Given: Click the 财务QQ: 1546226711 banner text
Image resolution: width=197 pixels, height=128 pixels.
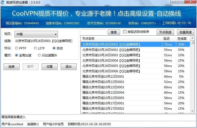Looking at the screenshot, I should pos(142,23).
